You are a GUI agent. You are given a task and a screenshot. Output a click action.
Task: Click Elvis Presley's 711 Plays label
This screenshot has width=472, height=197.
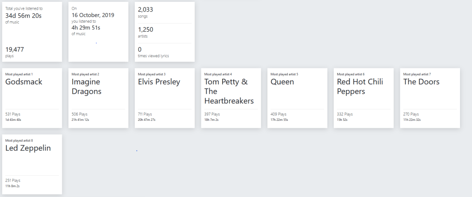point(146,114)
